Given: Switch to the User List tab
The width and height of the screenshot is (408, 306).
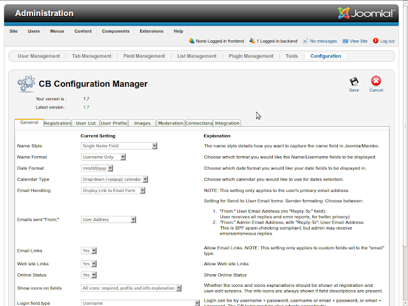Looking at the screenshot, I should tap(86, 123).
